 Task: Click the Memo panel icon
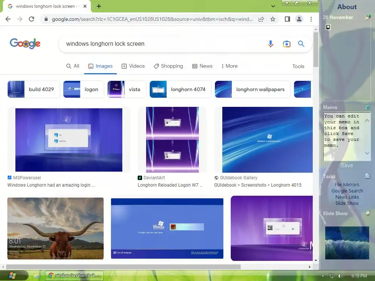(x=368, y=107)
